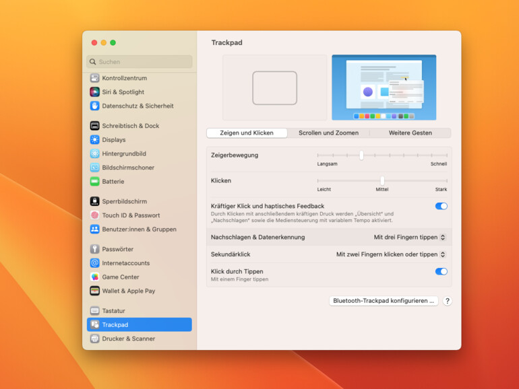Select the Displays icon in sidebar
This screenshot has height=389, width=519.
[95, 140]
